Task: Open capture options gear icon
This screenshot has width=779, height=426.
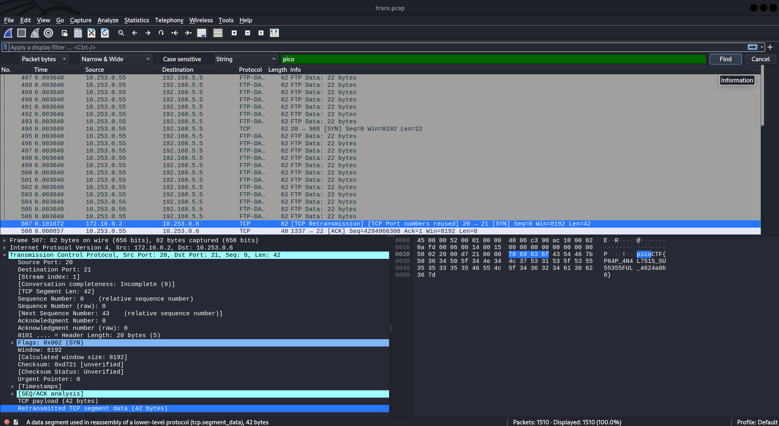Action: click(48, 33)
